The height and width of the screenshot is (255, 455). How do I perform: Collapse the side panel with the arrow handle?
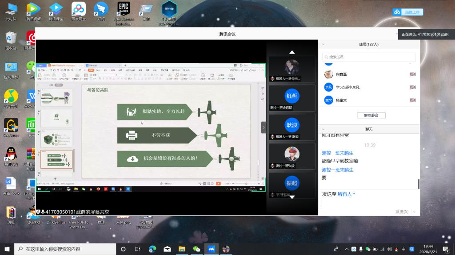[263, 127]
